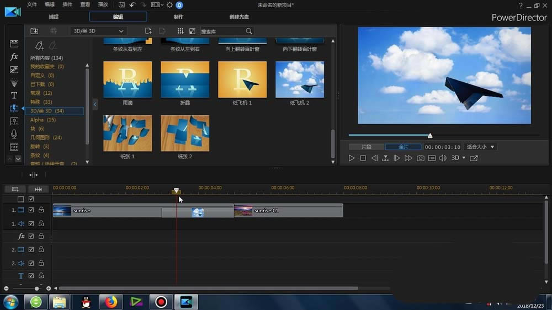Open the 3D mode dropdown arrow in preview

463,158
